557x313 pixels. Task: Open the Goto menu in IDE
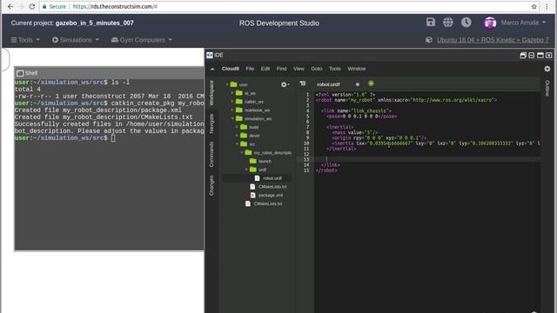pos(317,69)
